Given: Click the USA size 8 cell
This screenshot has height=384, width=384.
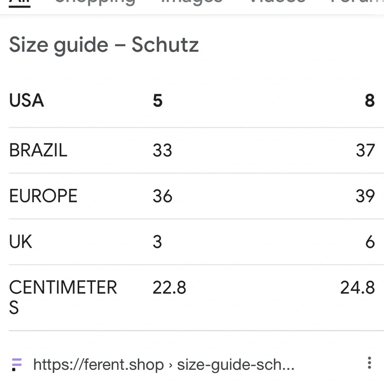Looking at the screenshot, I should click(369, 100).
